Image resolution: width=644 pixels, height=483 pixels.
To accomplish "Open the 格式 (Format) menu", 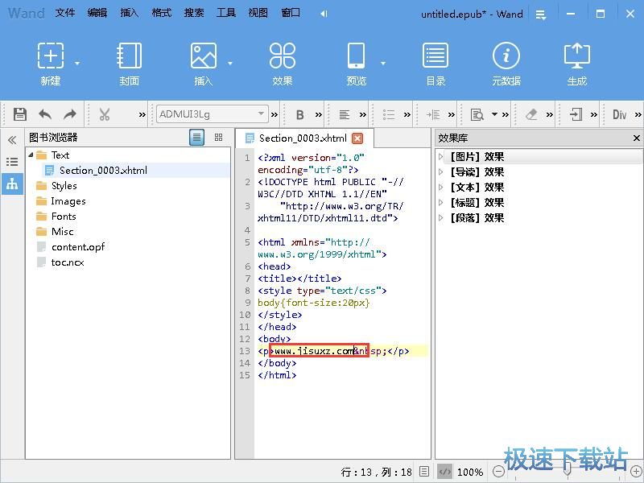I will [162, 13].
